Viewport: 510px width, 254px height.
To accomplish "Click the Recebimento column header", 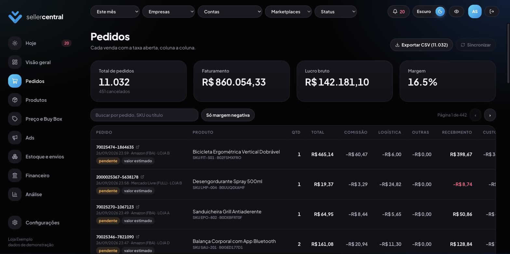I will tap(457, 132).
